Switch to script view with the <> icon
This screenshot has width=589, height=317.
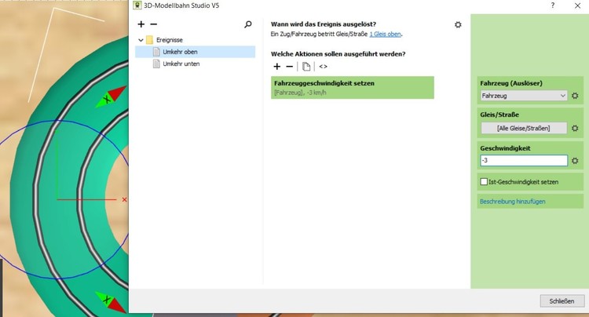click(323, 67)
